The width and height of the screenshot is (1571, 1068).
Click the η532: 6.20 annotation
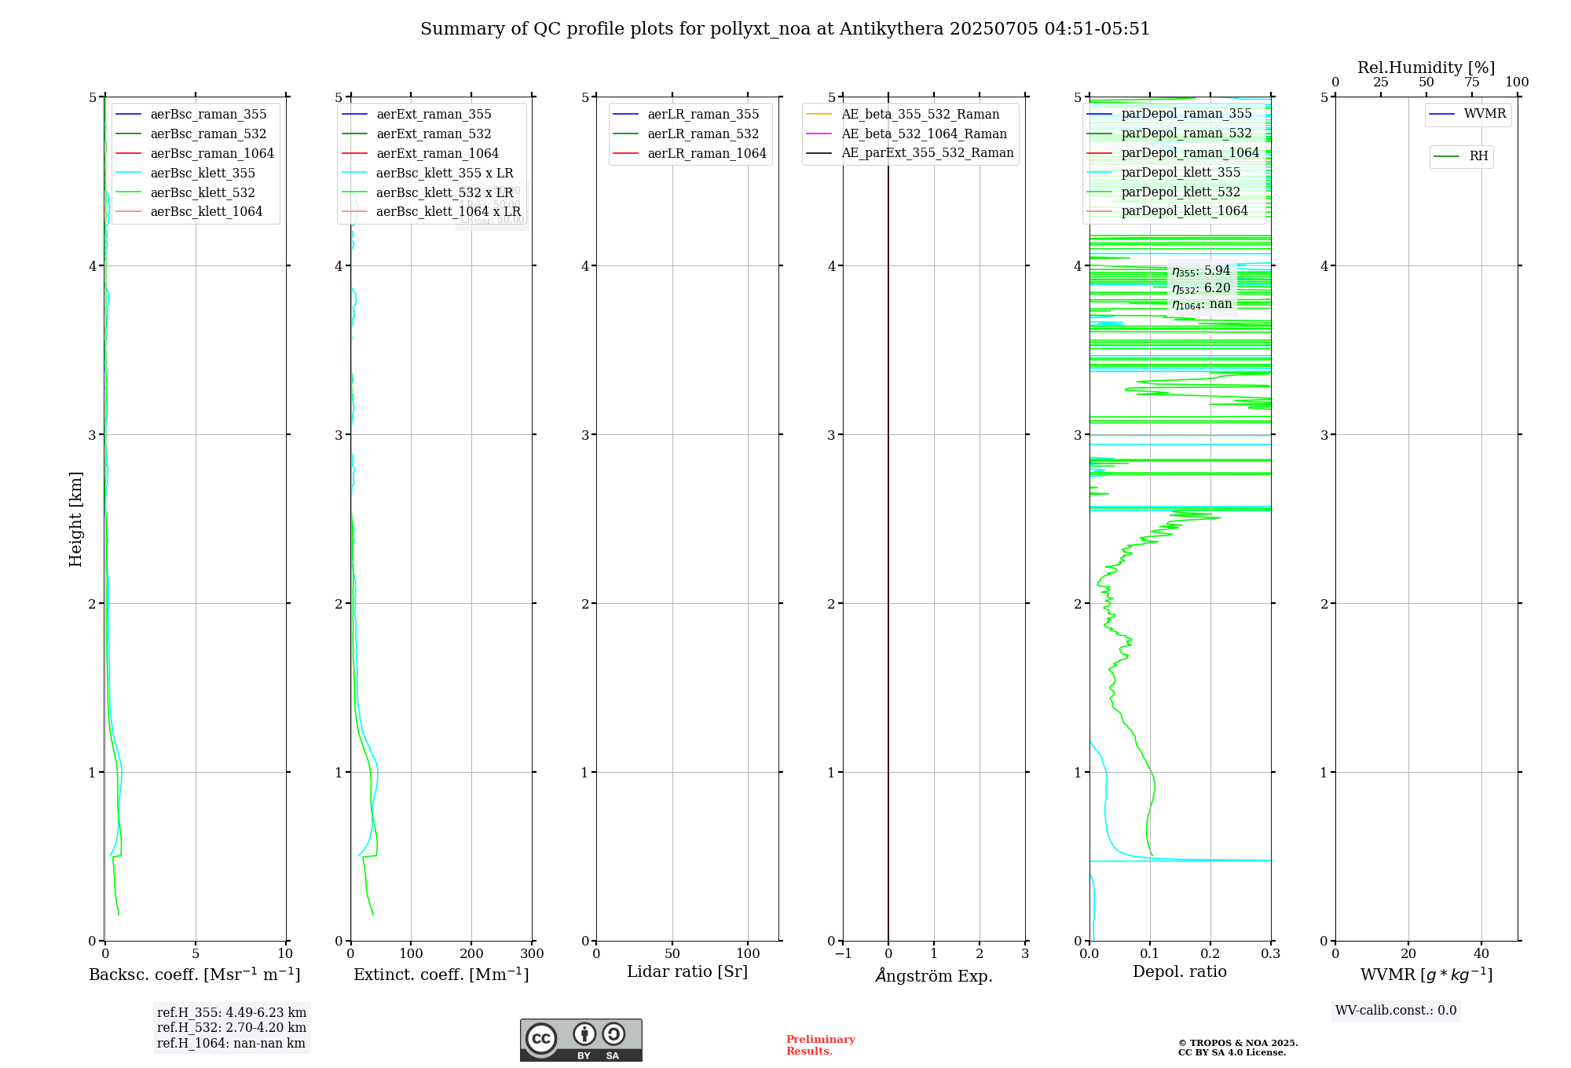pos(1201,288)
